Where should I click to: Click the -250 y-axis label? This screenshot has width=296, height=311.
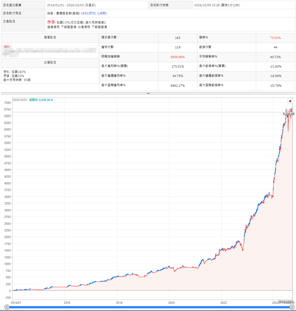[8, 298]
